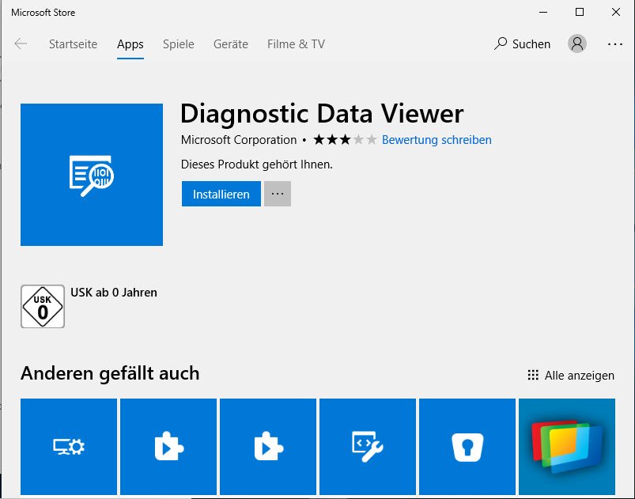Viewport: 635px width, 499px height.
Task: Go to Filme & TV tab
Action: (296, 43)
